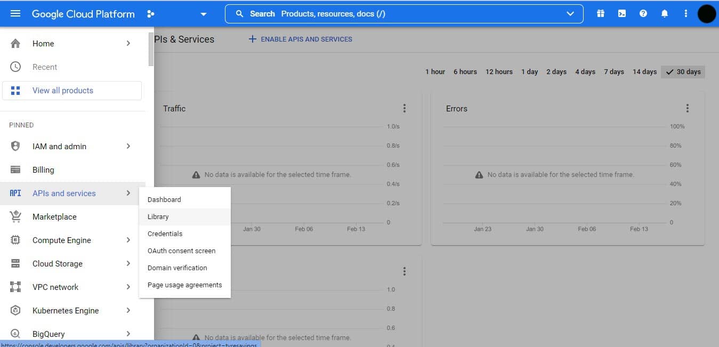Open the gift free trial icon
This screenshot has height=347, width=719.
(x=601, y=14)
